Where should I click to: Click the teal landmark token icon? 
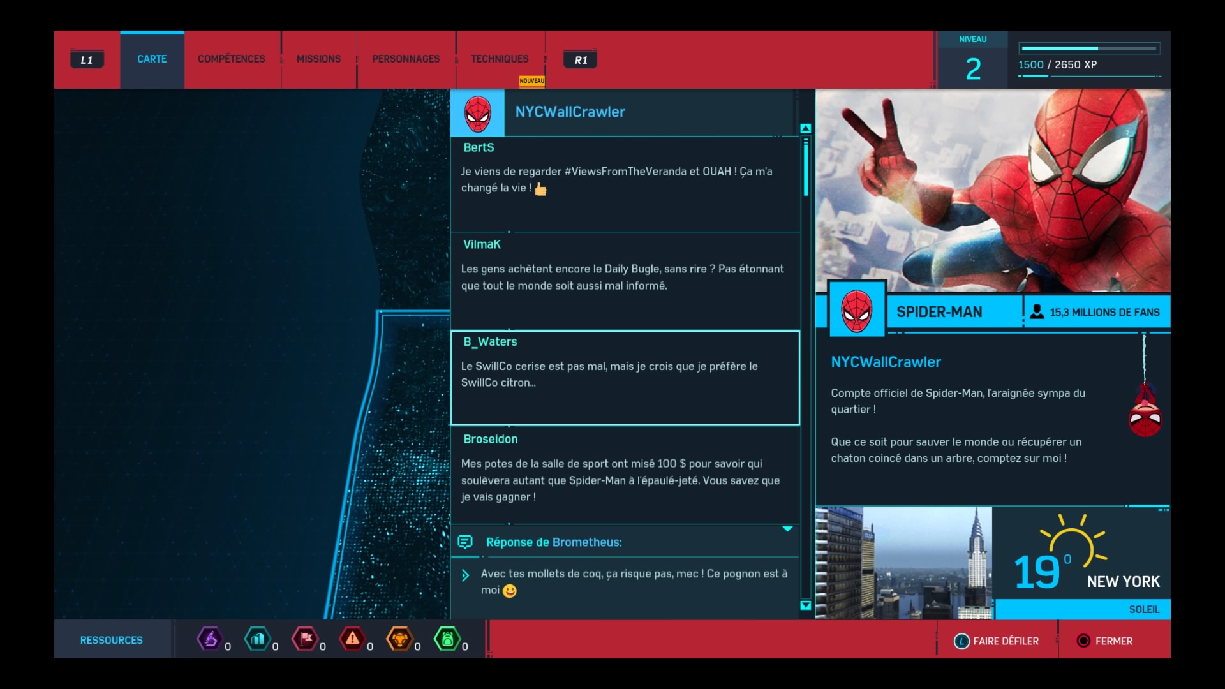tap(257, 639)
